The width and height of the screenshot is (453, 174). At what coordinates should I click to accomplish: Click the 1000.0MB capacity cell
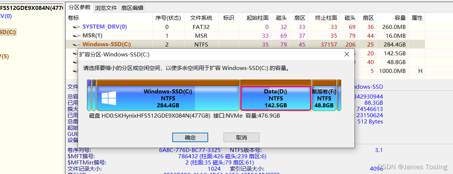pos(393,71)
